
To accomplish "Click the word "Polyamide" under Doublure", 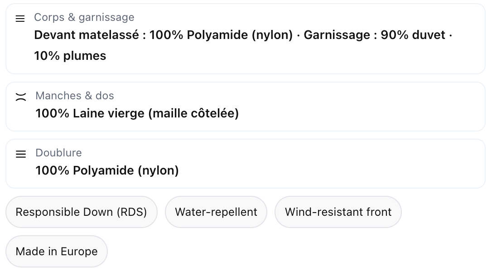I will [x=103, y=170].
